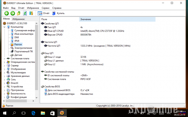This screenshot has width=188, height=117.
Task: Expand the Сеть branch
Action: tap(4, 80)
